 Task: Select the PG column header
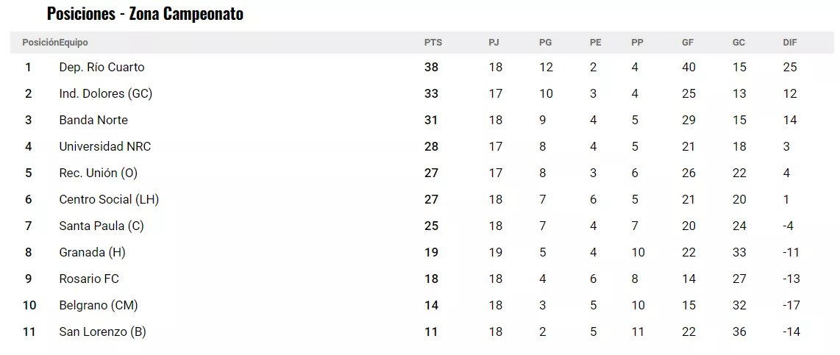click(x=545, y=43)
